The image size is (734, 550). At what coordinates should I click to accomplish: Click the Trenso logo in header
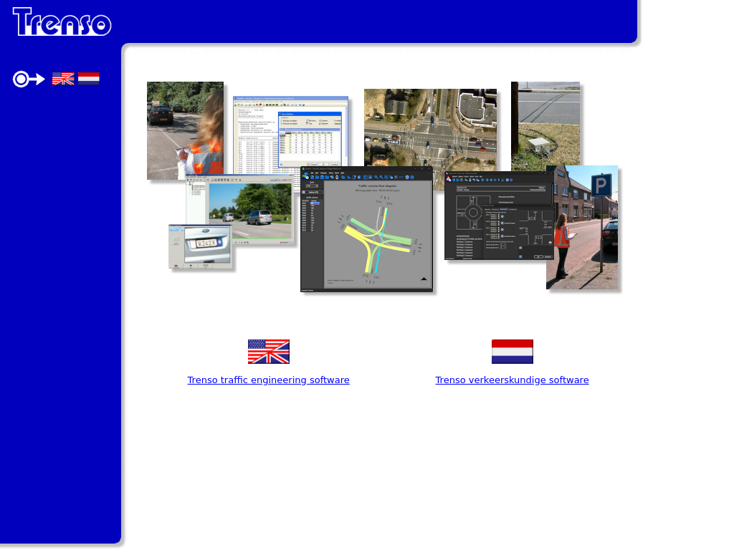click(x=62, y=21)
